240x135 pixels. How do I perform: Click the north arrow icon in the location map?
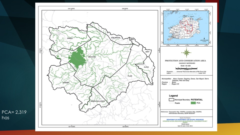(204, 38)
